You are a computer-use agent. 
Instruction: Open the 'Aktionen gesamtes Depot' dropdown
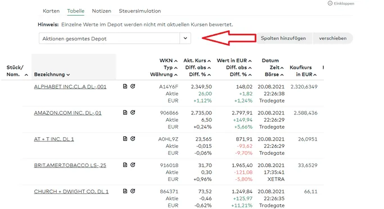(x=115, y=38)
